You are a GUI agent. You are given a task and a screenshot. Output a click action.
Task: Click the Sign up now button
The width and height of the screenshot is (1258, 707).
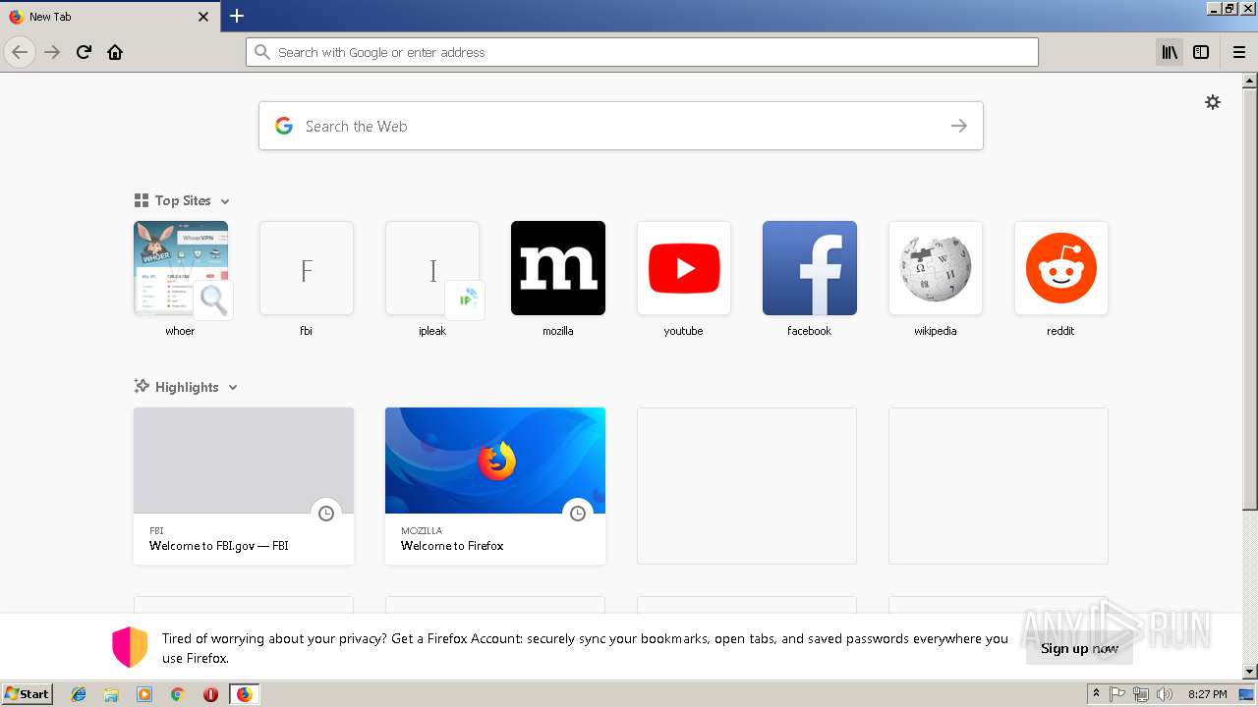tap(1079, 648)
